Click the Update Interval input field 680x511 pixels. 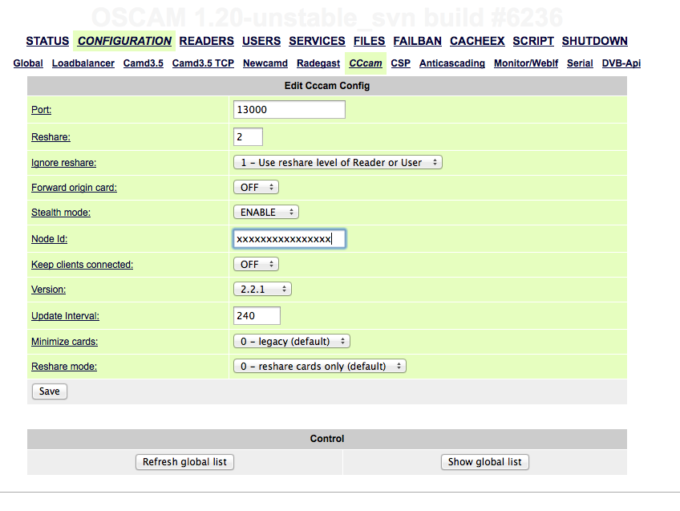tap(257, 316)
